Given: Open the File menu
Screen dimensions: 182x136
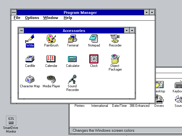Looking at the screenshot, I should pos(17,18).
